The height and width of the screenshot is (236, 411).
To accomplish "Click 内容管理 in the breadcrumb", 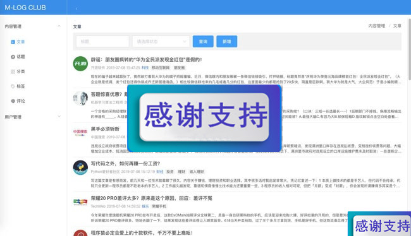I will [x=377, y=26].
